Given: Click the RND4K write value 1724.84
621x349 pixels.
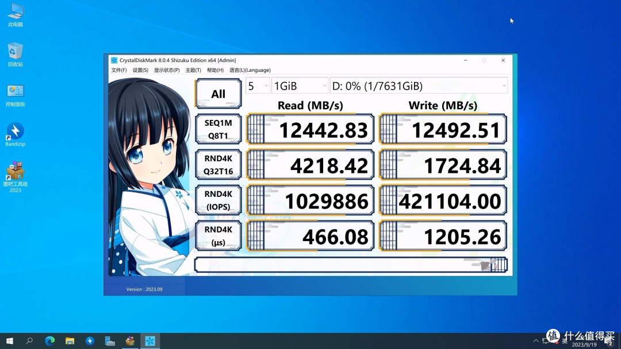Looking at the screenshot, I should pos(443,165).
